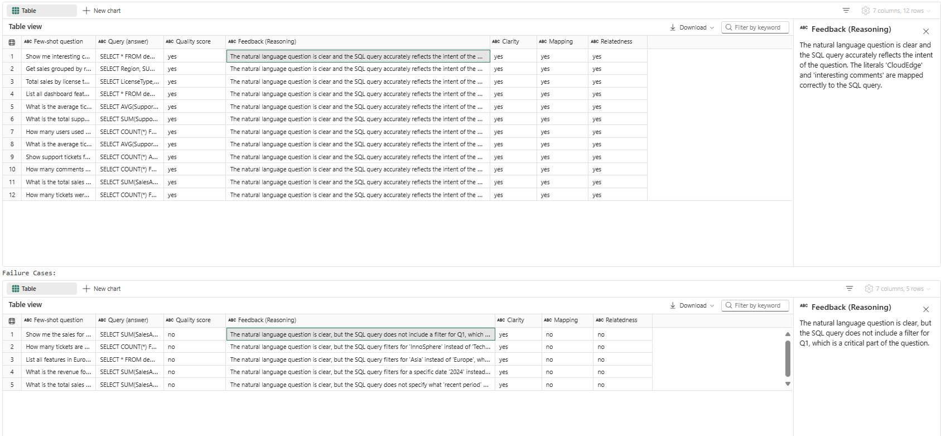Select Clarity 'yes' cell in top table row 6
The height and width of the screenshot is (436, 941).
513,119
